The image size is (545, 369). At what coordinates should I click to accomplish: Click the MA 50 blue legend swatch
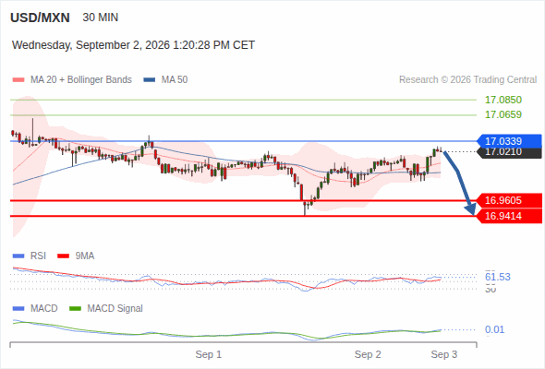pyautogui.click(x=150, y=80)
